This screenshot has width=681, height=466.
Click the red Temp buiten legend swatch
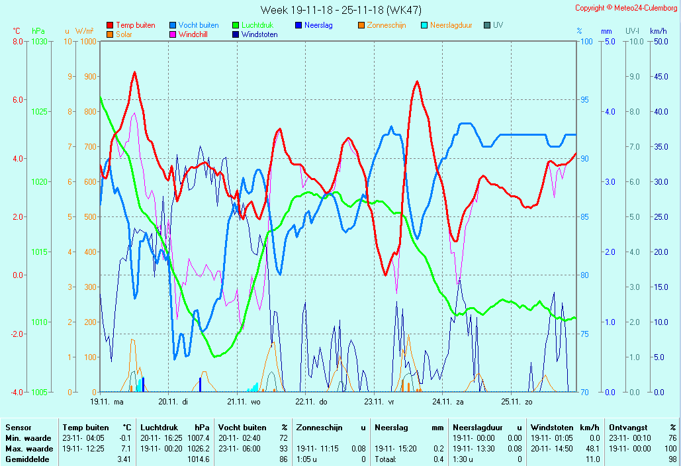tap(110, 25)
